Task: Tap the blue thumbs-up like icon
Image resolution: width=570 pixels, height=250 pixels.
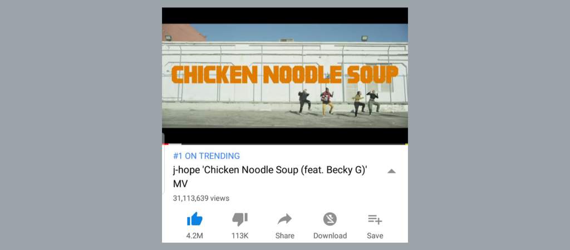Action: click(x=194, y=219)
